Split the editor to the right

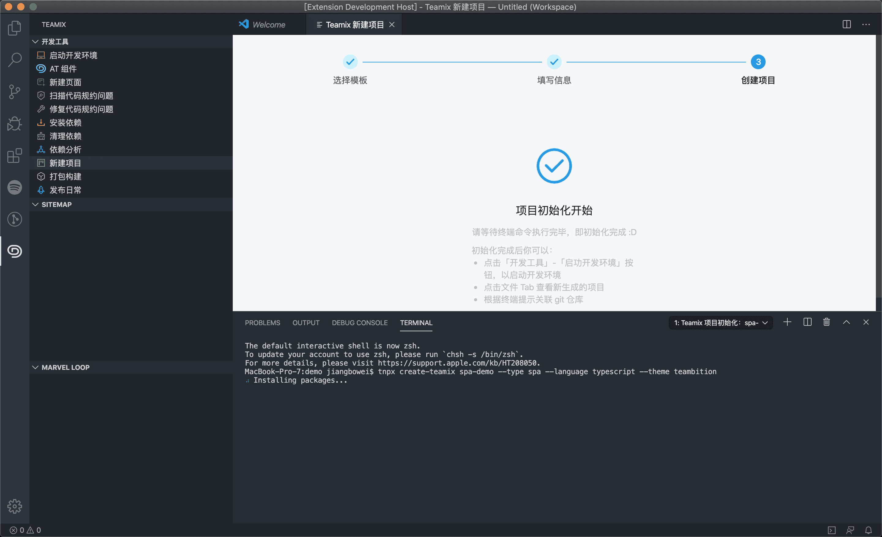click(x=846, y=24)
